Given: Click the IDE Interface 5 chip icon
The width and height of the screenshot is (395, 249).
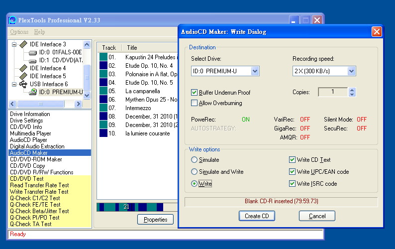Looking at the screenshot, I should [23, 76].
